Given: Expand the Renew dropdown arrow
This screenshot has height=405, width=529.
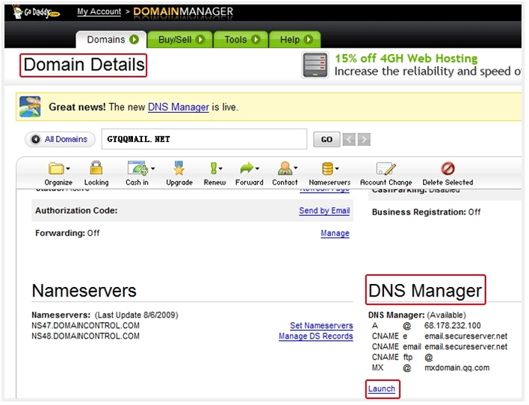Looking at the screenshot, I should [x=220, y=168].
